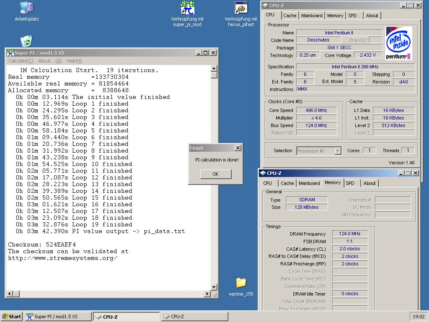The height and width of the screenshot is (322, 429).
Task: Click the Specification Intel Pentium II 266 MHz field
Action: pos(355,67)
